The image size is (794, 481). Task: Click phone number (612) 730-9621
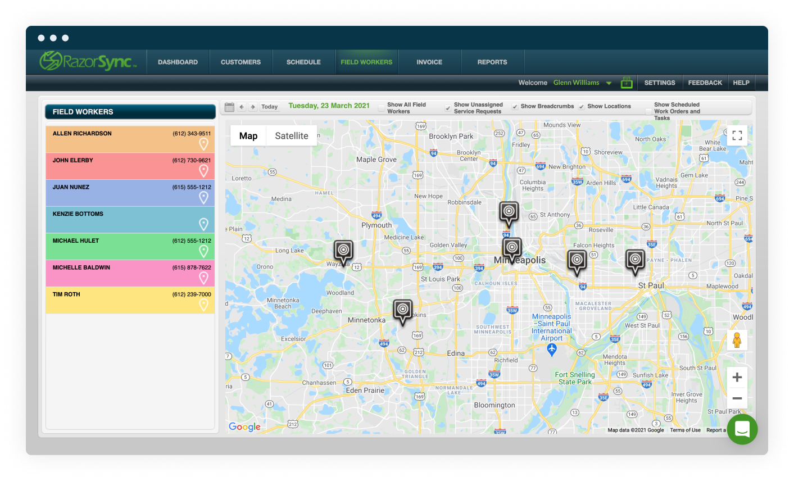(x=192, y=160)
